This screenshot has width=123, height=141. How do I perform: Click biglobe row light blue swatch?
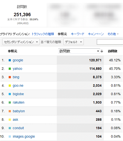coord(10,94)
